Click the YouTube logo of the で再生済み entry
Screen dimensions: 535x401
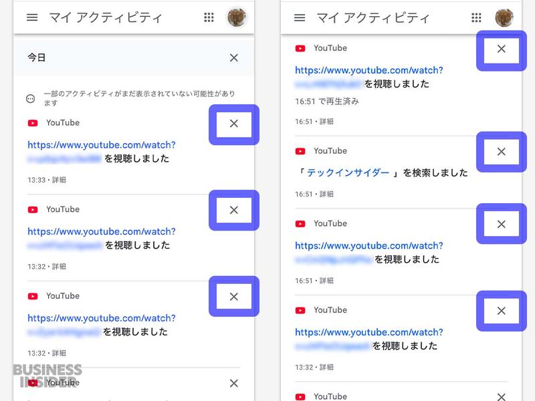pyautogui.click(x=300, y=48)
